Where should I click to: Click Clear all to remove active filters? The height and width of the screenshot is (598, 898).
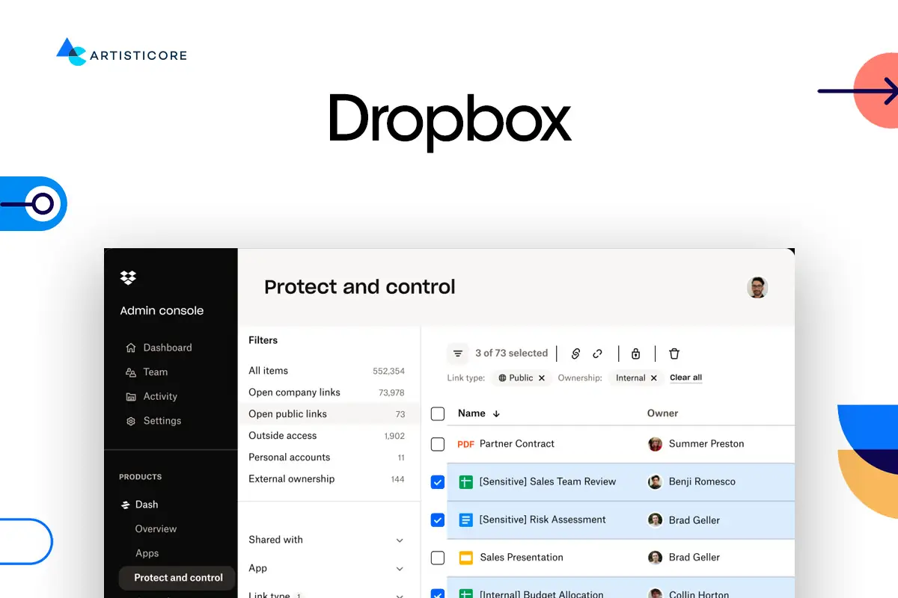(685, 377)
